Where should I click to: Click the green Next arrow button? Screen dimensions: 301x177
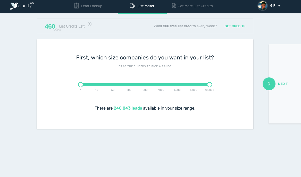pos(269,84)
